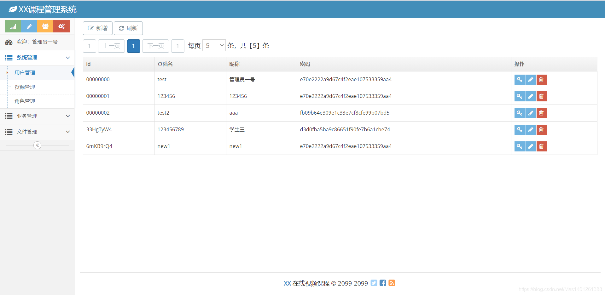Select the 系统管理 menu label
Screen dimensions: 605x295
click(x=27, y=58)
